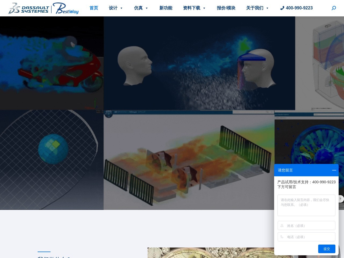Image resolution: width=344 pixels, height=258 pixels.
Task: Click the person icon in the 姓名 field
Action: tap(282, 226)
